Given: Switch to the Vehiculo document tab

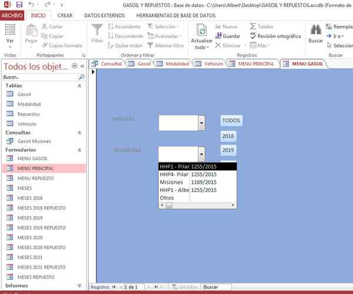Looking at the screenshot, I should click(x=209, y=64).
